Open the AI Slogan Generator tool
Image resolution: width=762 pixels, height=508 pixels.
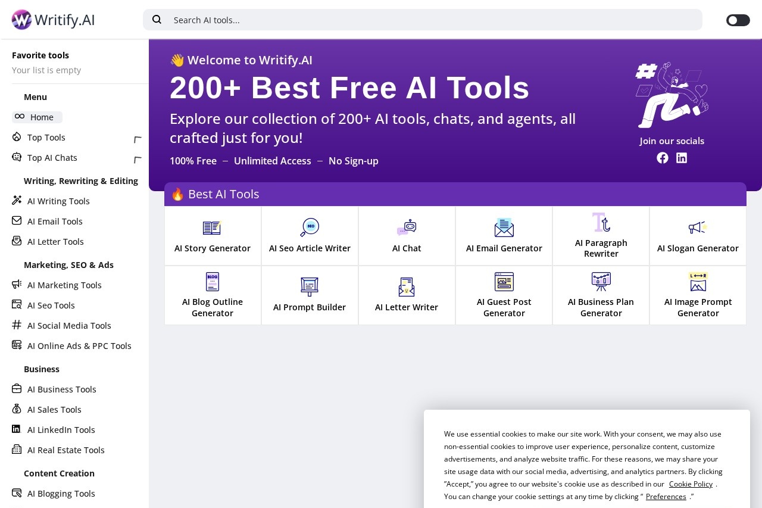pyautogui.click(x=698, y=236)
